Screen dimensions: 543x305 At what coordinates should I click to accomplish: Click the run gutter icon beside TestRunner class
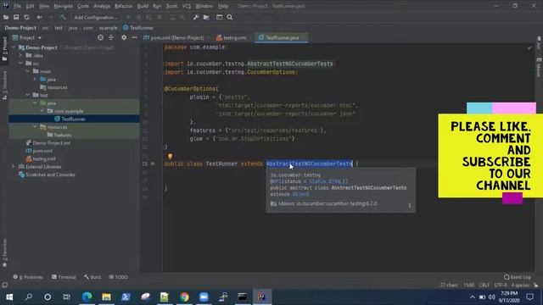[x=153, y=164]
